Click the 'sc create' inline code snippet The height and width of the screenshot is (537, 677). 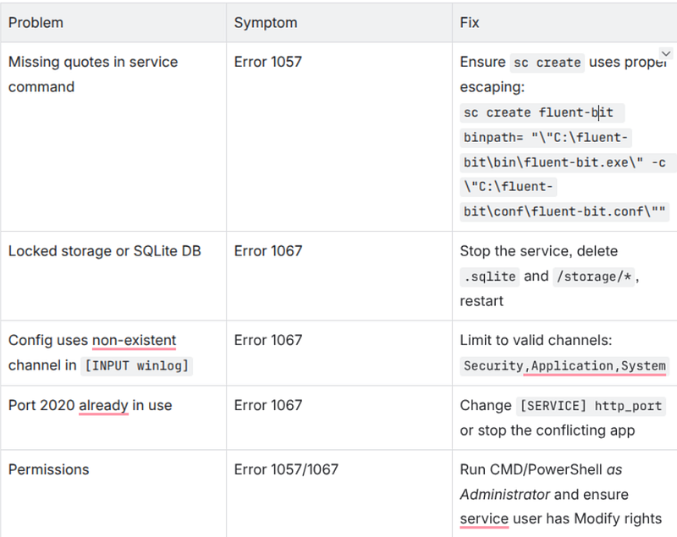coord(547,63)
